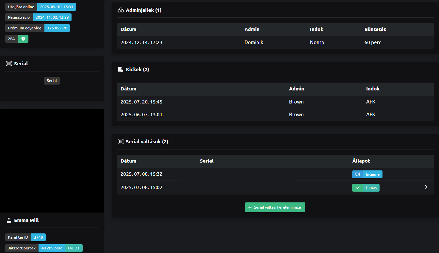Click the 175 852 PP premium balance badge
The height and width of the screenshot is (253, 439).
pyautogui.click(x=57, y=28)
